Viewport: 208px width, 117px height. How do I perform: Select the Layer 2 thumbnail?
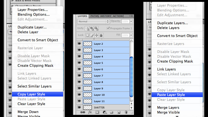coord(88,44)
